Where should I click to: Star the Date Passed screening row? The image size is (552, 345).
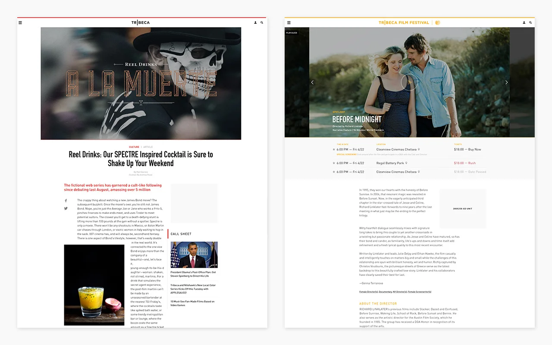[334, 172]
